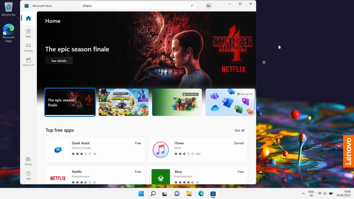Click the Quick Assist star rating
354x199 pixels.
coord(81,154)
